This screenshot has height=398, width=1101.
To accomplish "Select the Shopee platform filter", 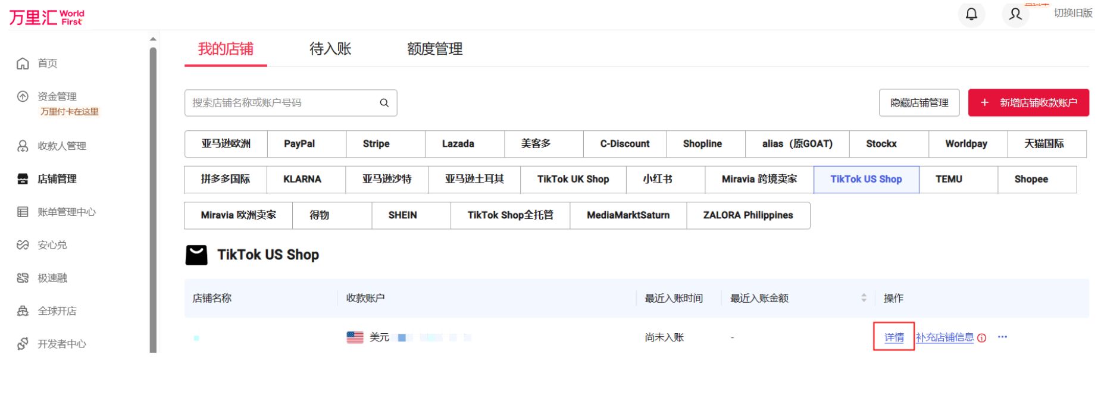I will [1031, 179].
